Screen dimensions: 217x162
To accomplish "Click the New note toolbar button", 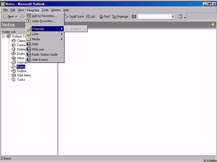I will pos(8,16).
